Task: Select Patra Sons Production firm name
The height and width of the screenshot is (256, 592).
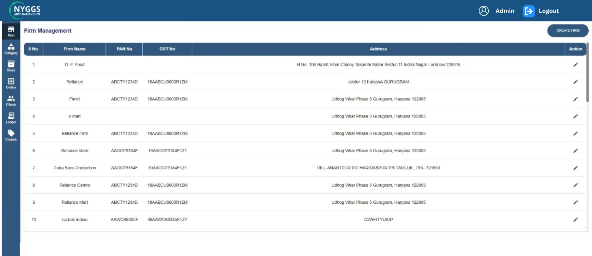Action: tap(75, 168)
